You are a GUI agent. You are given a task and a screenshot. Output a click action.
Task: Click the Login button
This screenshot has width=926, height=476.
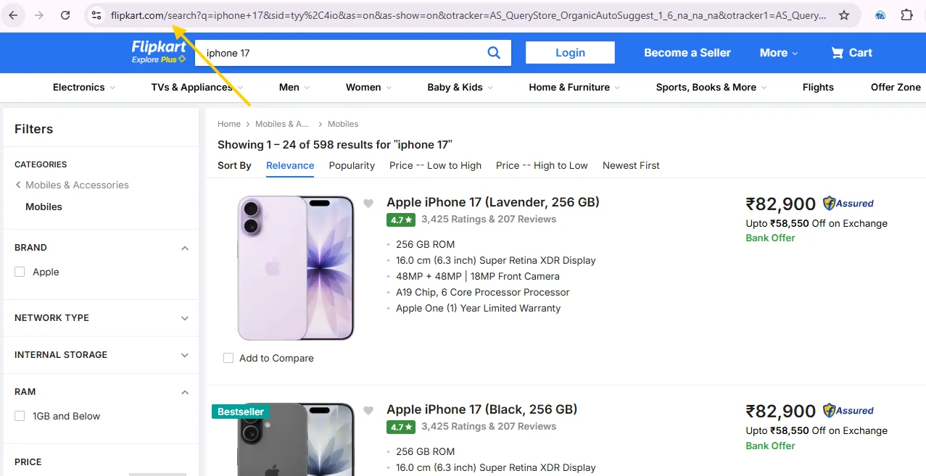click(x=570, y=52)
